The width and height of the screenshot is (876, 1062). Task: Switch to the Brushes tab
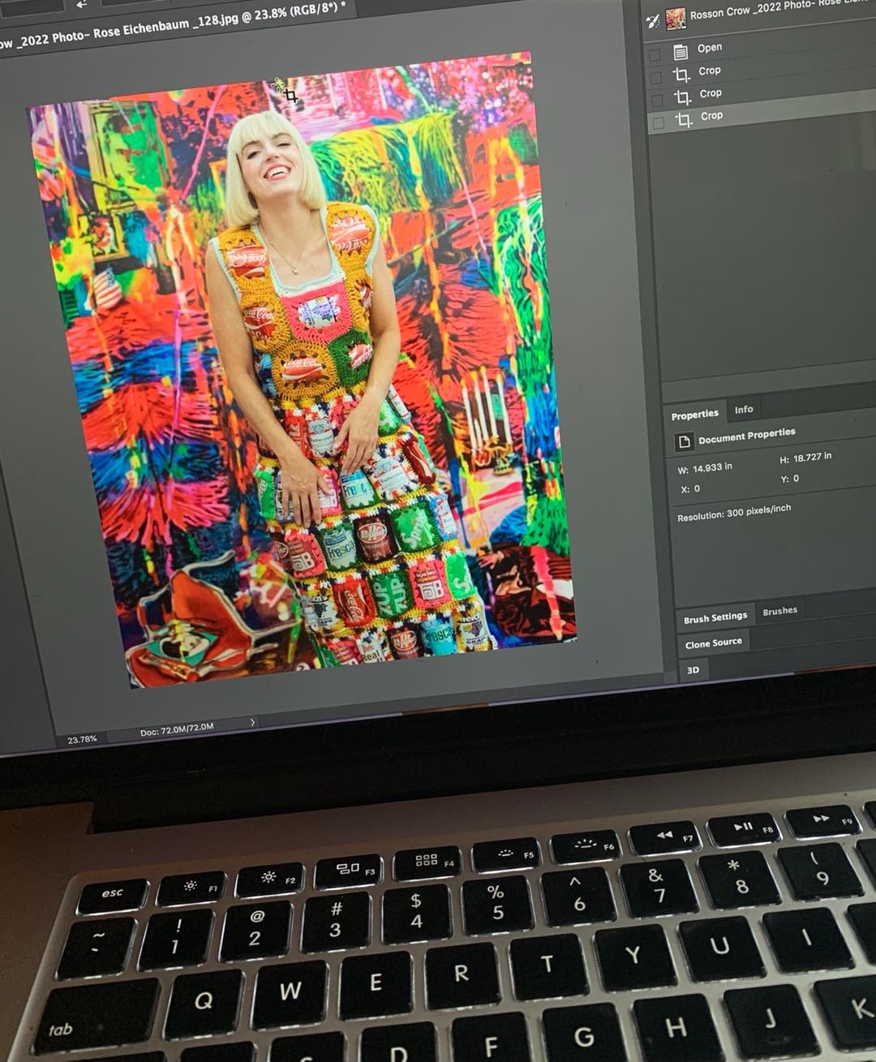[779, 611]
